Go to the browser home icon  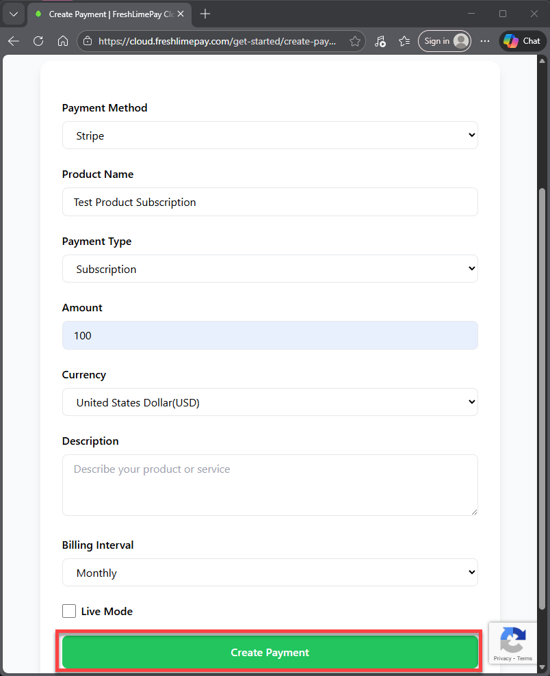coord(63,41)
